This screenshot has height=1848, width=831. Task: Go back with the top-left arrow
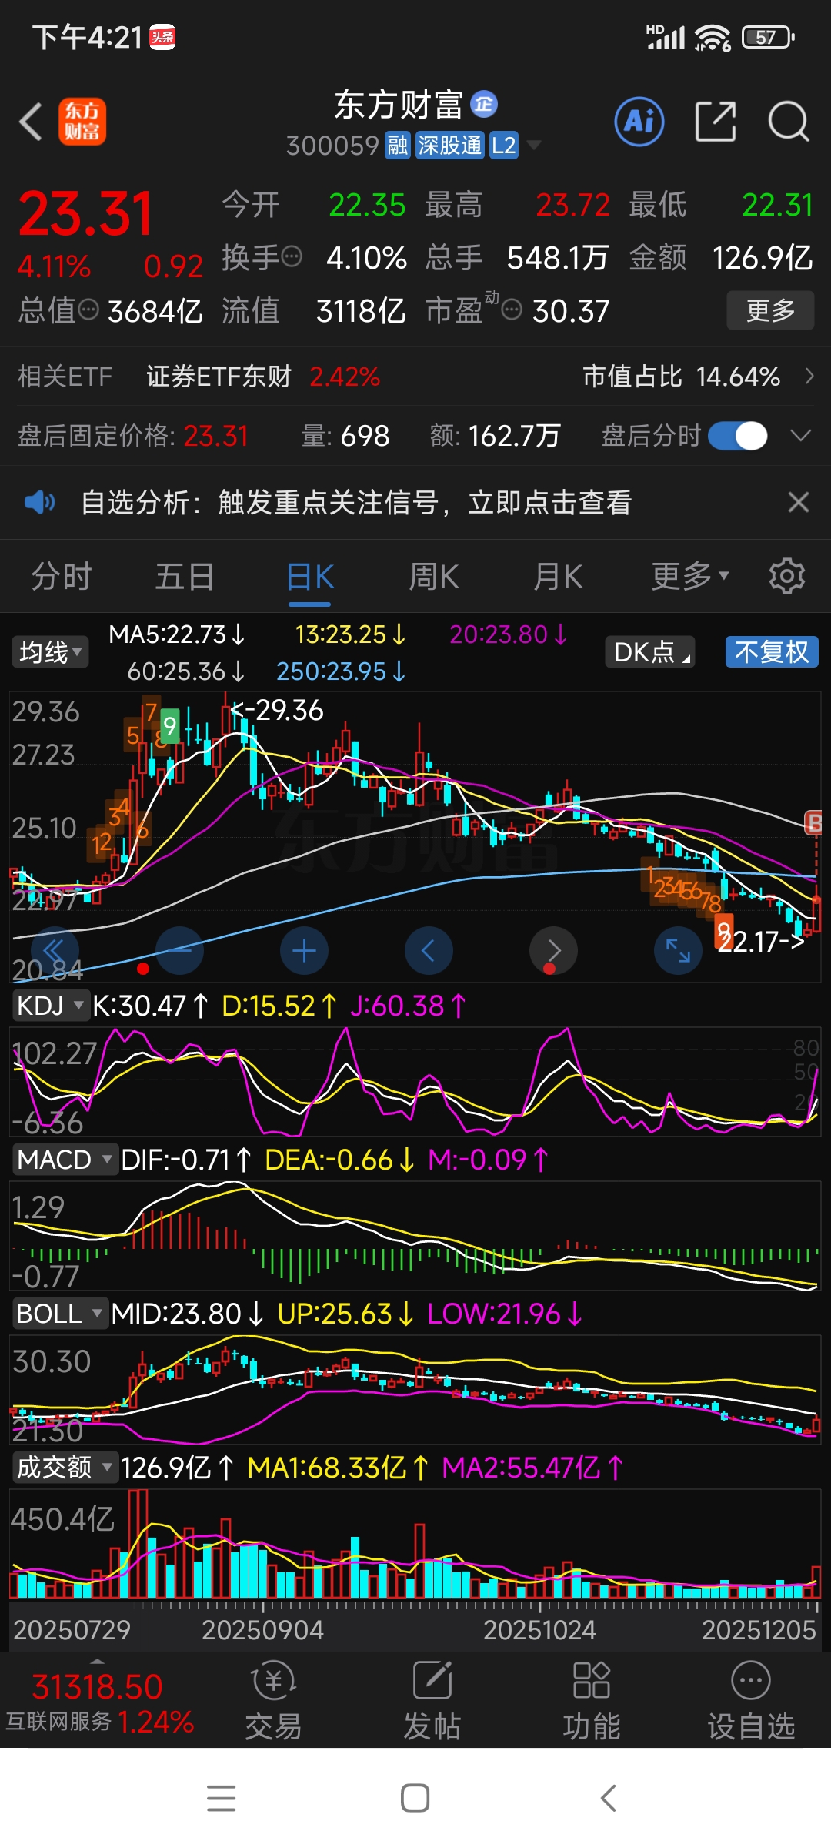coord(31,122)
